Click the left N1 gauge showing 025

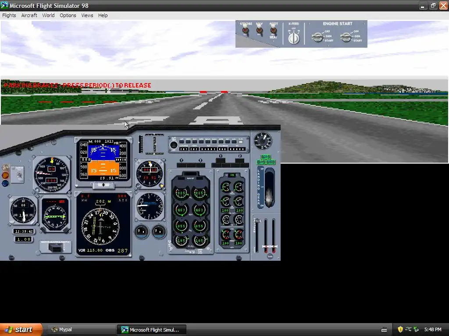182,193
